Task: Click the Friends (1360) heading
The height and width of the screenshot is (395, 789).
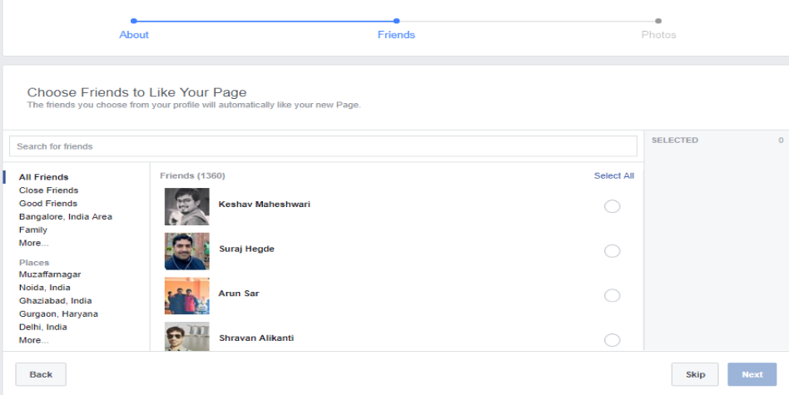Action: (193, 175)
